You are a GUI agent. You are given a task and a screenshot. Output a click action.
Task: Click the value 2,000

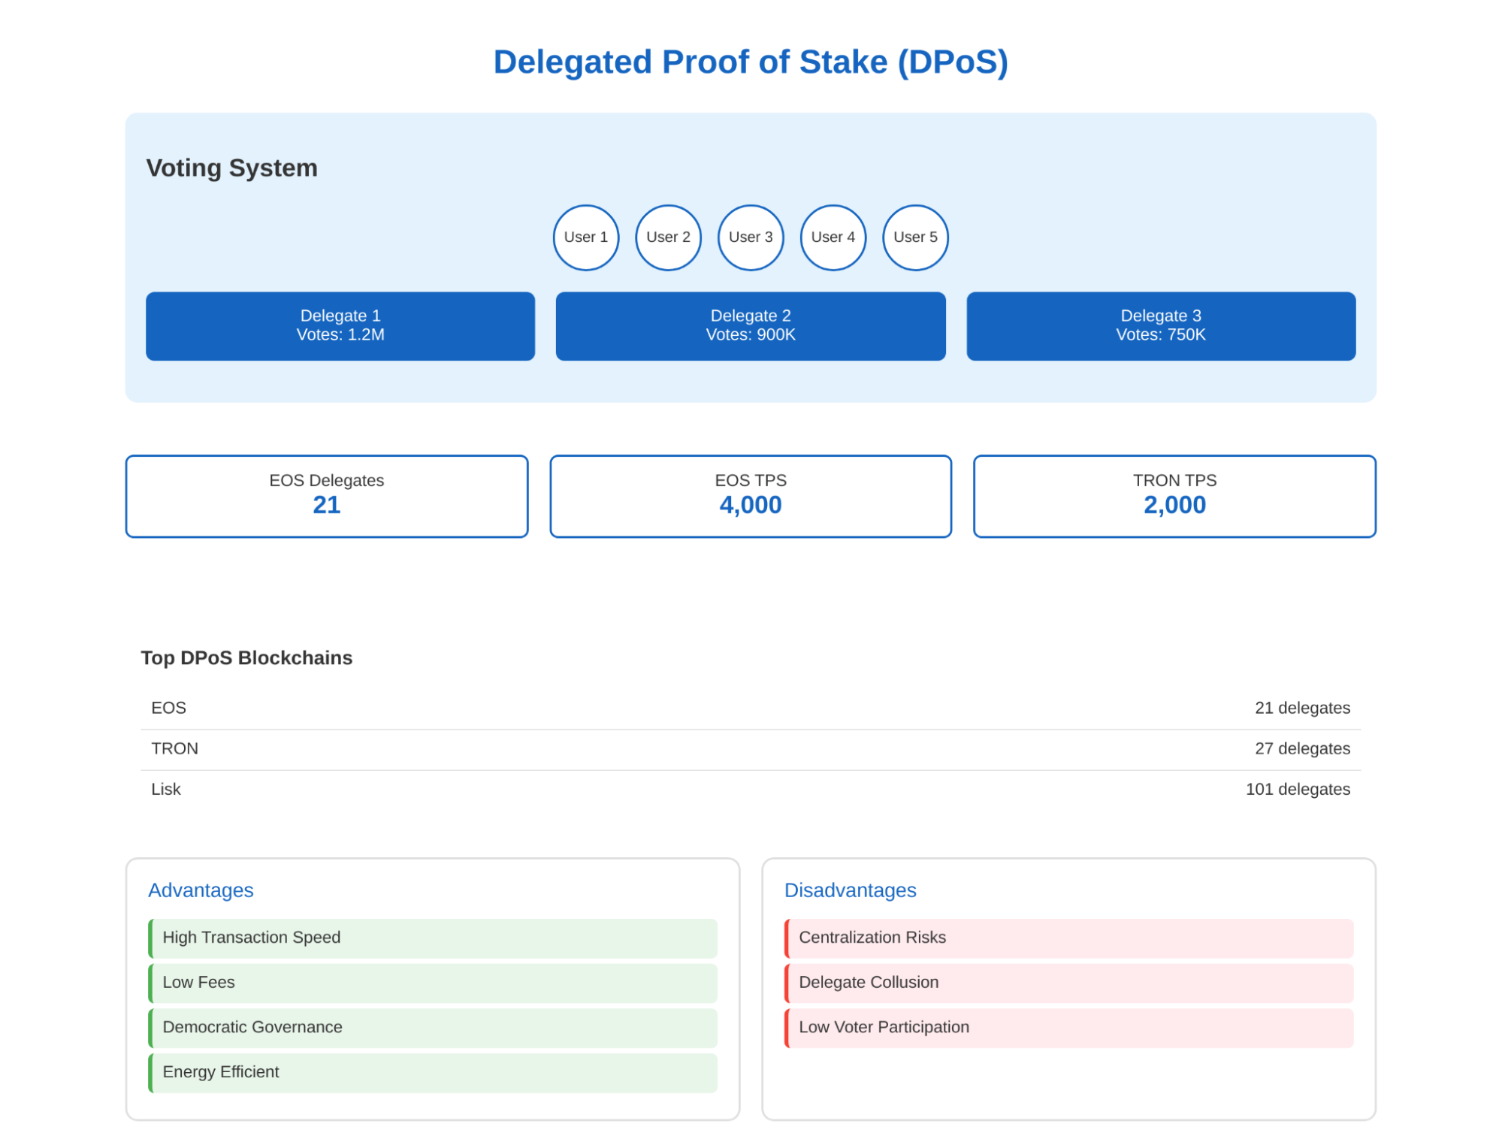click(1174, 506)
